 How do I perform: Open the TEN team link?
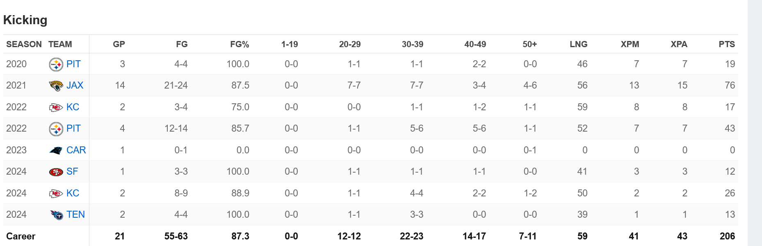tap(75, 214)
